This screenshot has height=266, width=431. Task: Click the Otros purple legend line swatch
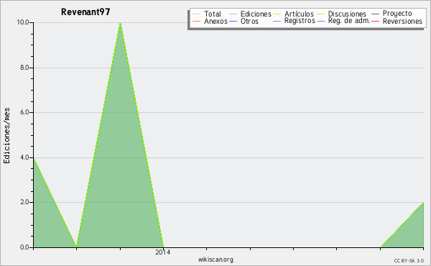(x=233, y=21)
